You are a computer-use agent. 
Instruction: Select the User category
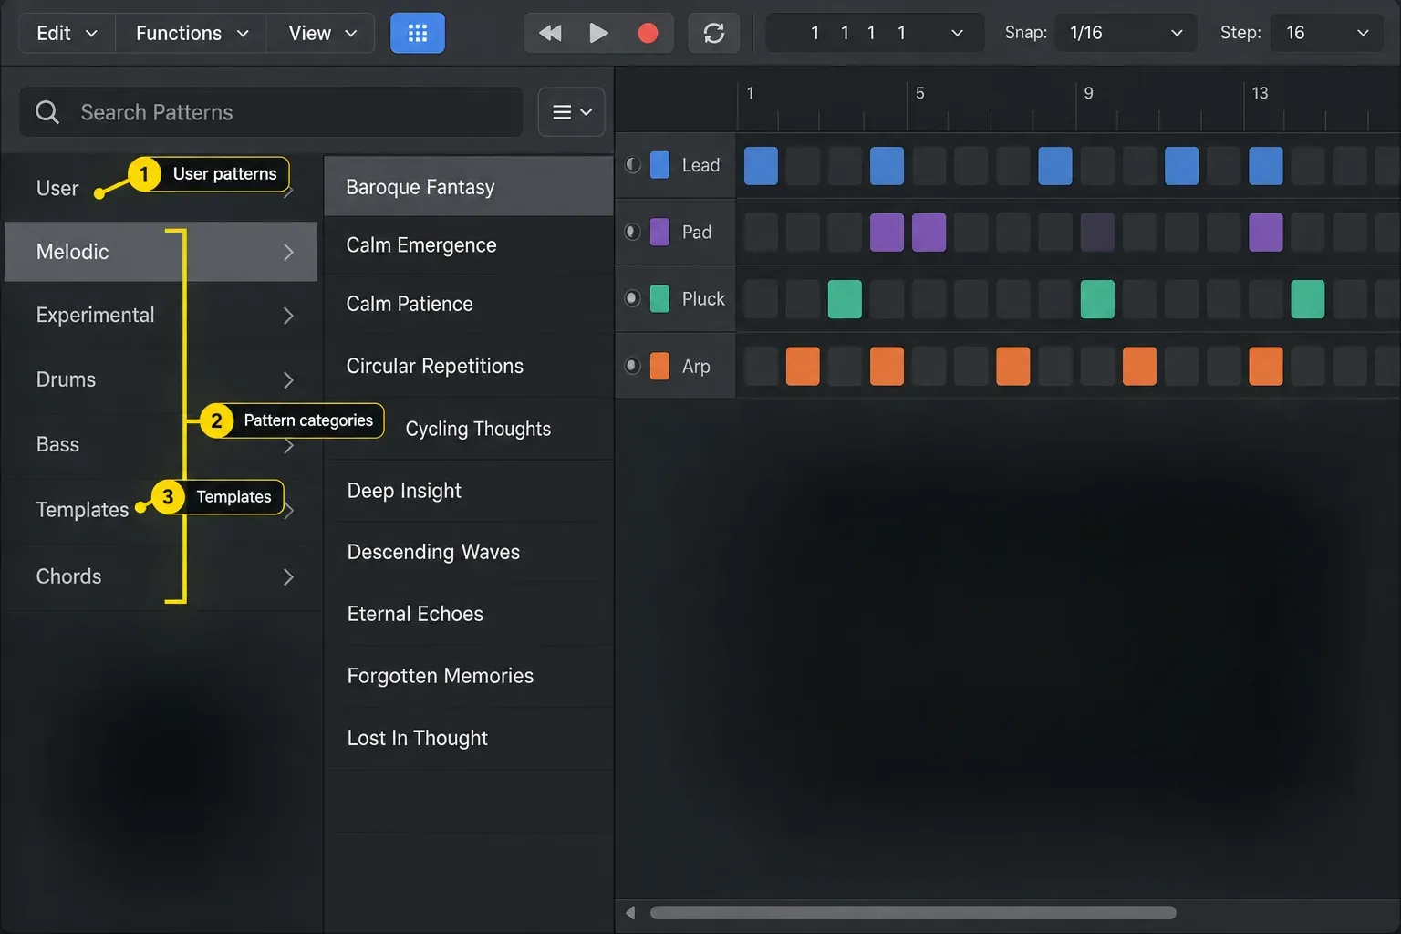[x=161, y=188]
